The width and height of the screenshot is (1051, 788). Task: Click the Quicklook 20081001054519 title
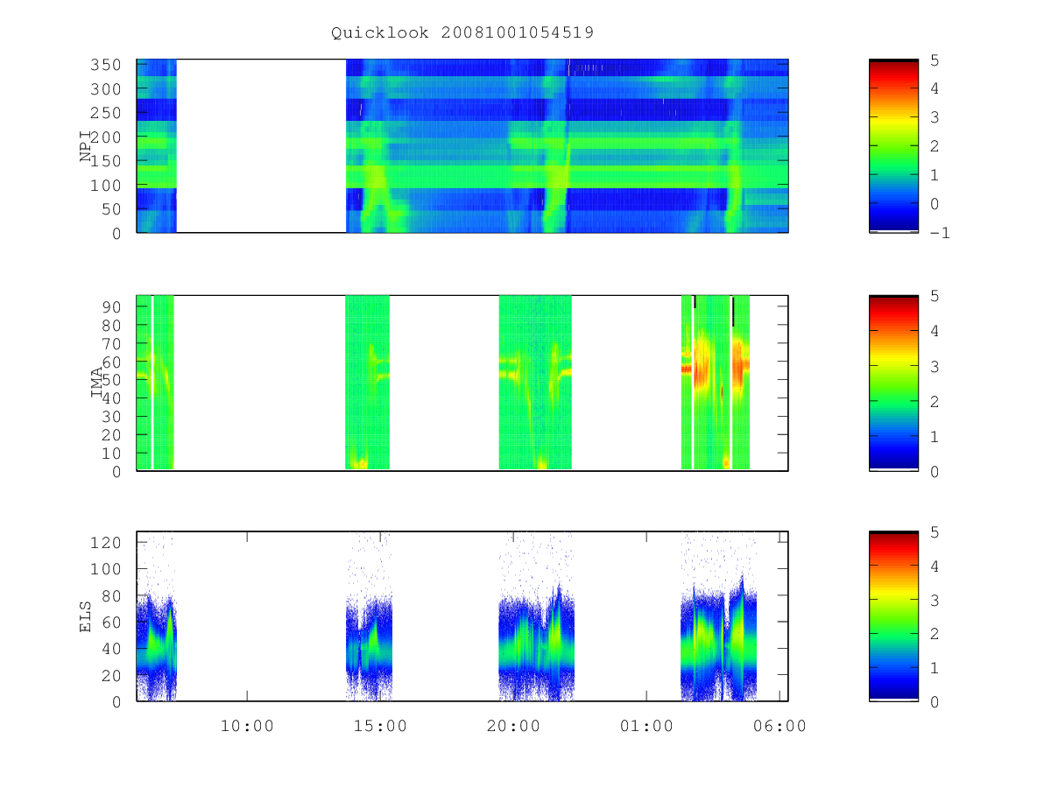click(462, 33)
